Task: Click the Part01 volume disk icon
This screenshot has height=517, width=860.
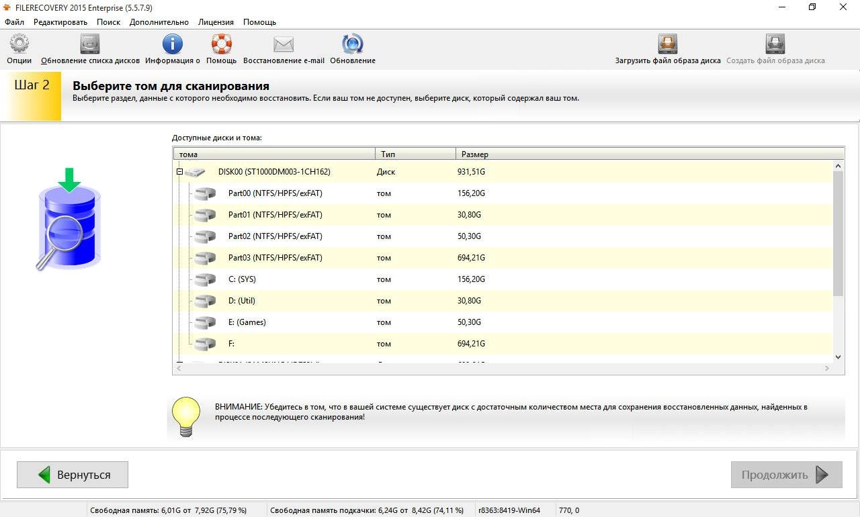Action: pyautogui.click(x=205, y=215)
